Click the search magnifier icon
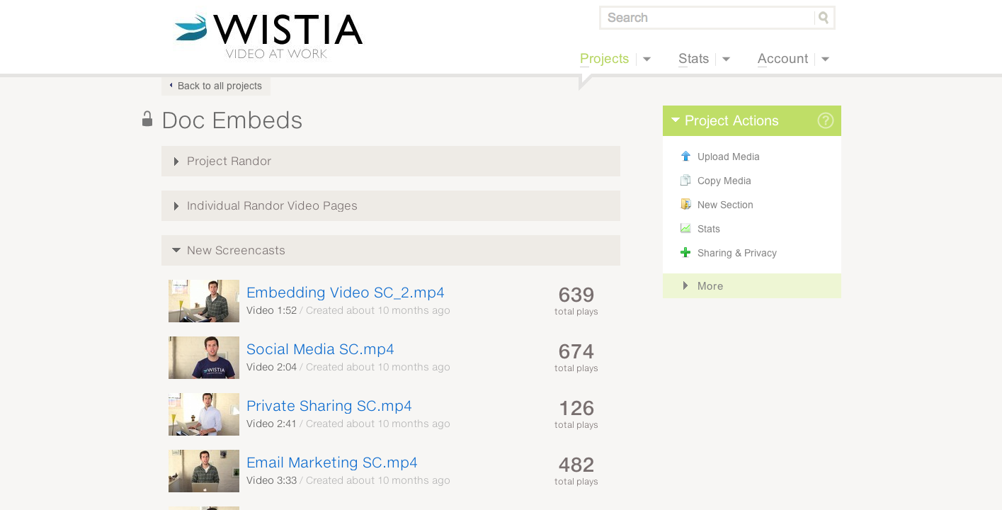This screenshot has height=510, width=1002. [x=824, y=18]
